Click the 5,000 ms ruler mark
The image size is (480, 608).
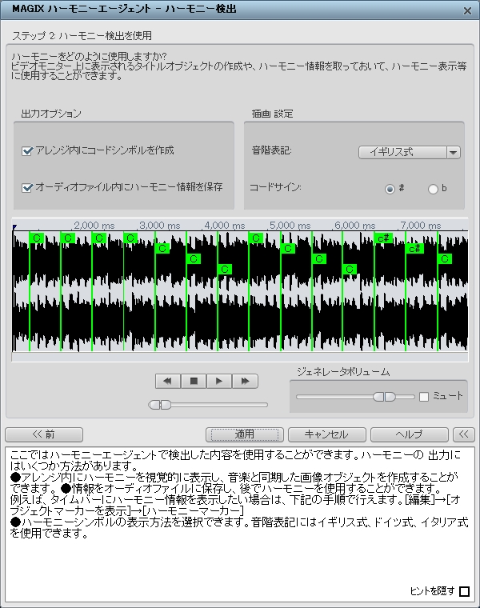point(290,226)
